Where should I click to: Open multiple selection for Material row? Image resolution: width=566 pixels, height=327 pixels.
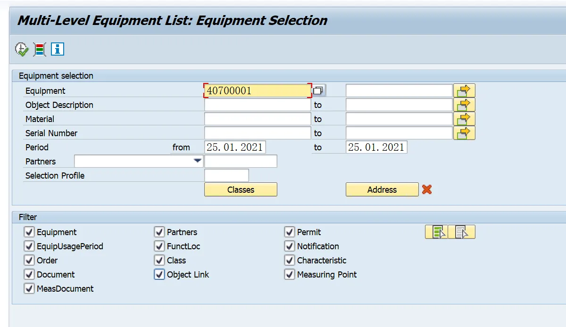coord(464,119)
